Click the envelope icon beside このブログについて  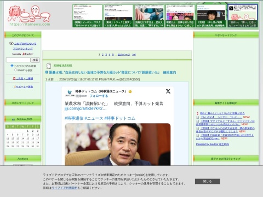11,43
